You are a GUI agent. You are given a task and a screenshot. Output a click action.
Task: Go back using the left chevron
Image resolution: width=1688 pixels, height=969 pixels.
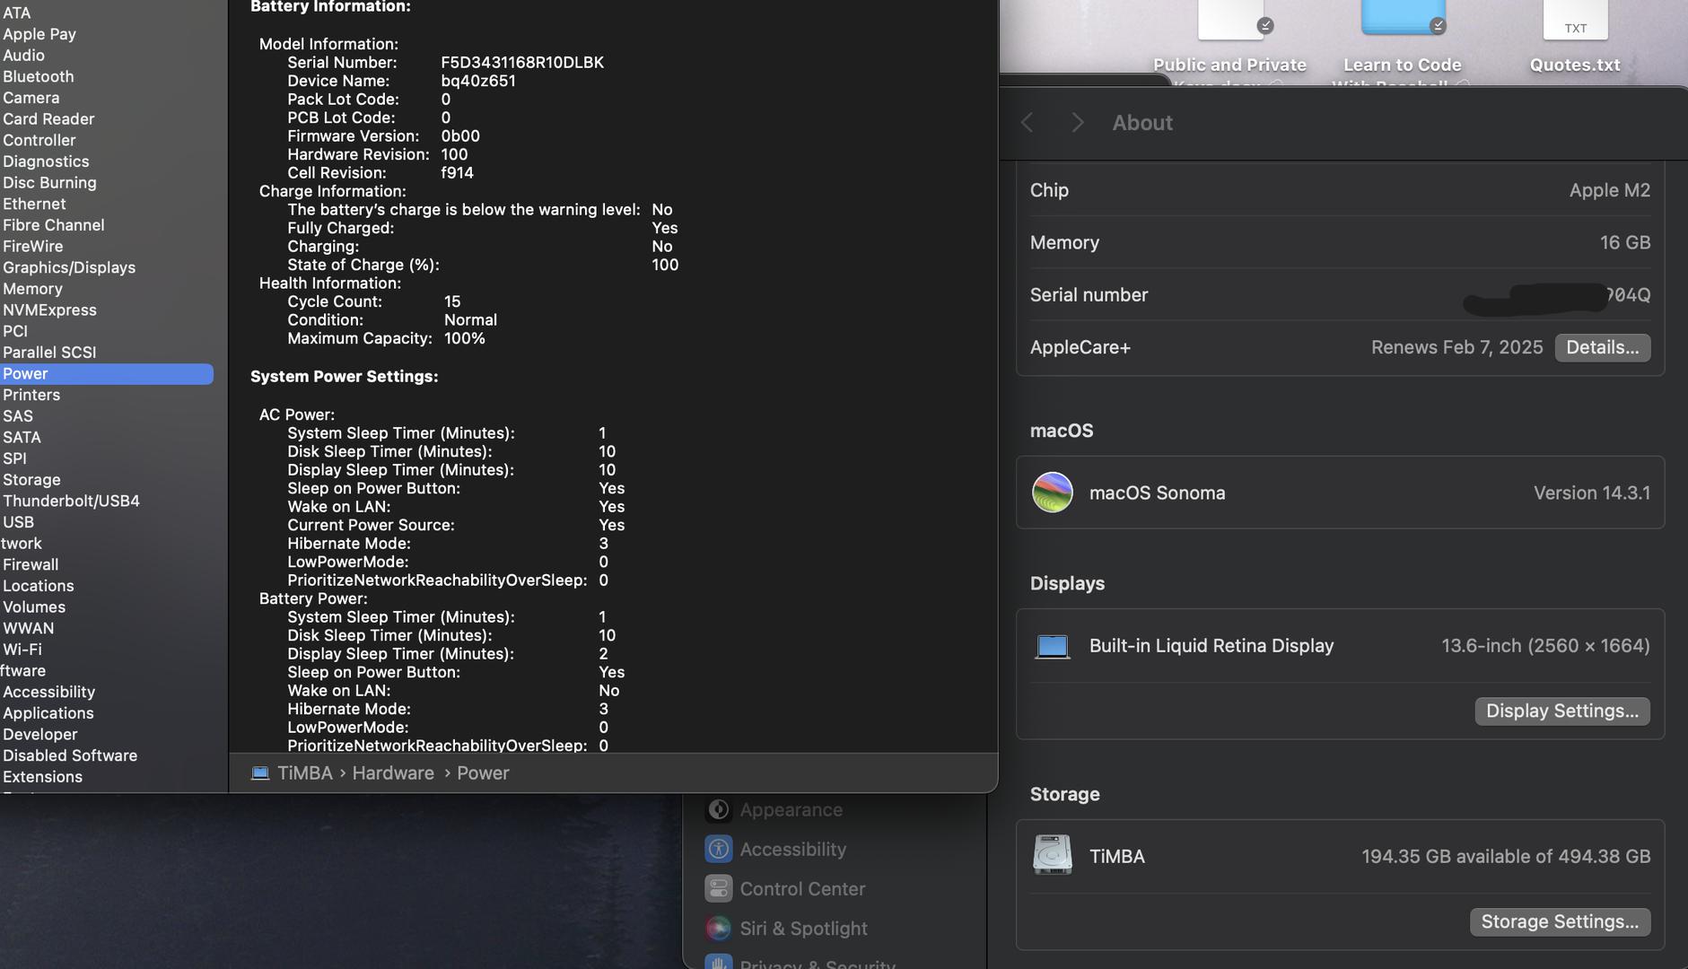tap(1028, 123)
